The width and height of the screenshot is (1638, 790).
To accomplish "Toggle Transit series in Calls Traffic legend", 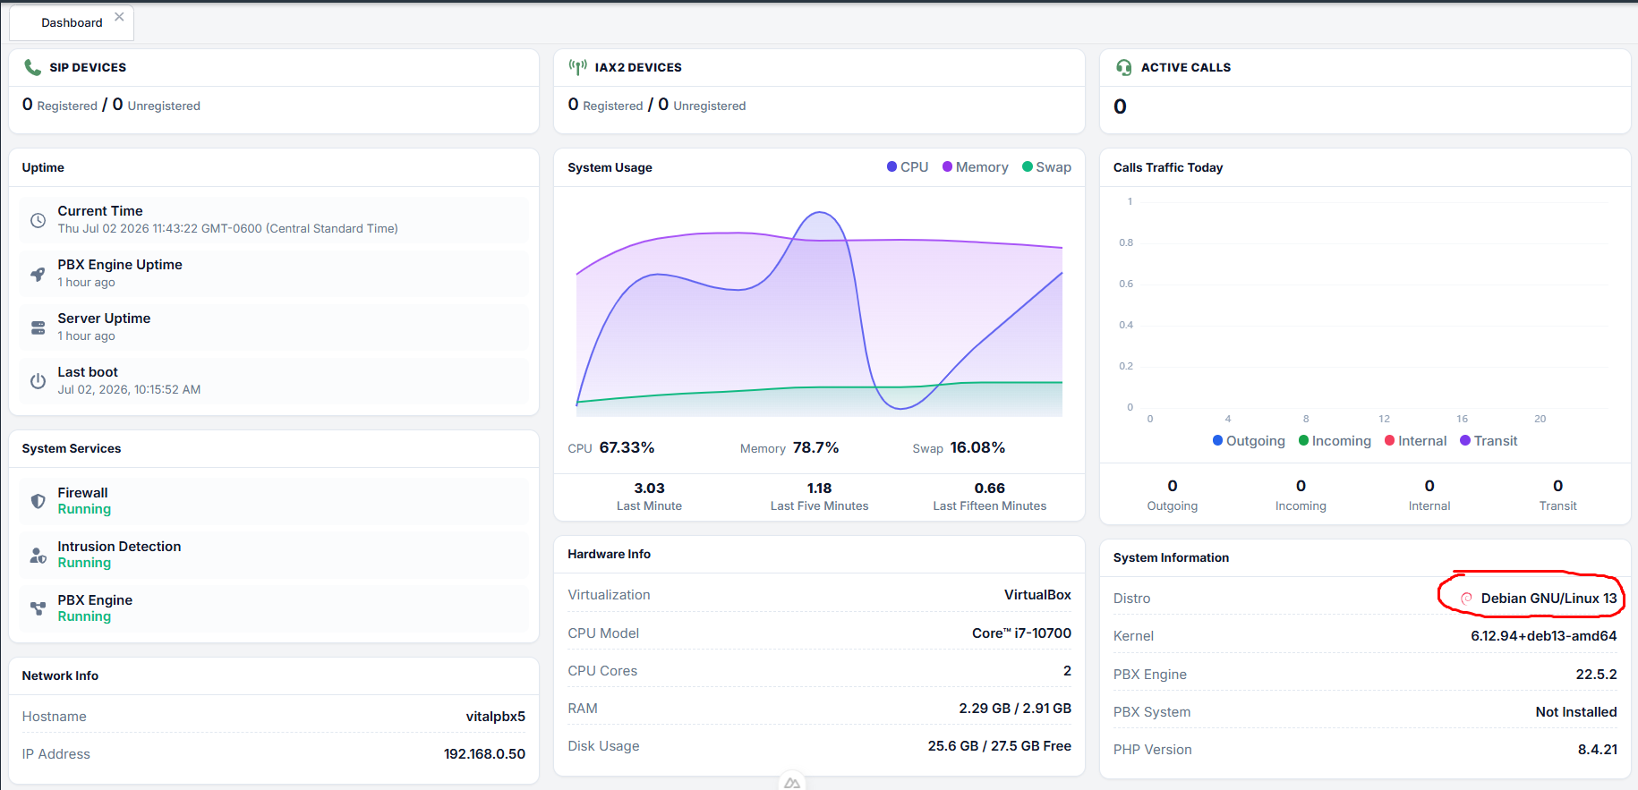I will 1489,441.
